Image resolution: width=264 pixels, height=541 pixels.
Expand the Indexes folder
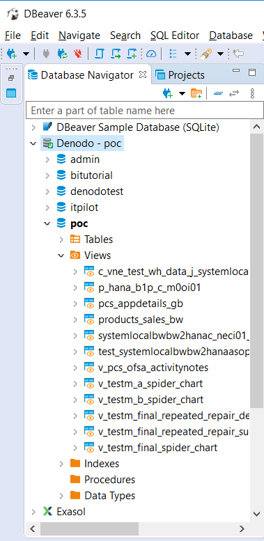(61, 464)
